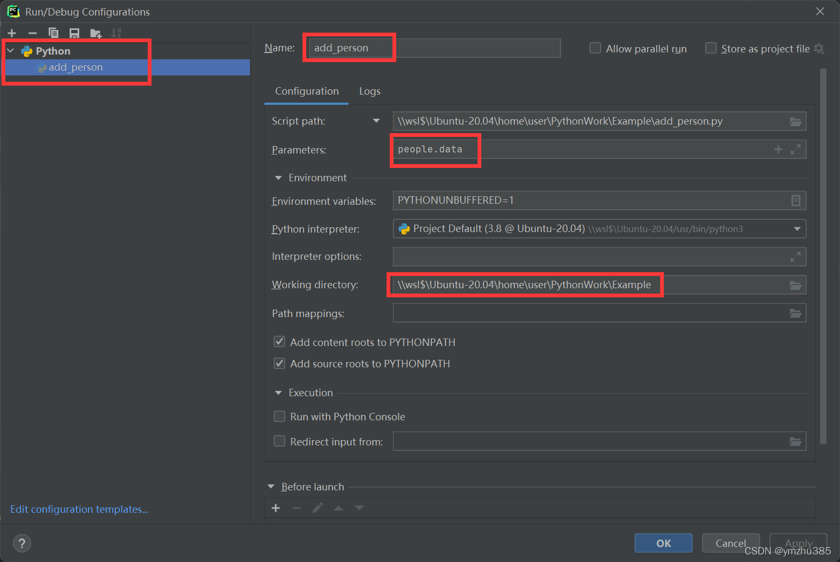840x562 pixels.
Task: Switch to the Configuration tab
Action: [x=307, y=91]
